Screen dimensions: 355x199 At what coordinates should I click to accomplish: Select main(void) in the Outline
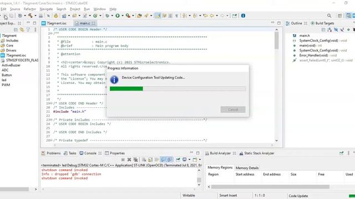coord(307,45)
